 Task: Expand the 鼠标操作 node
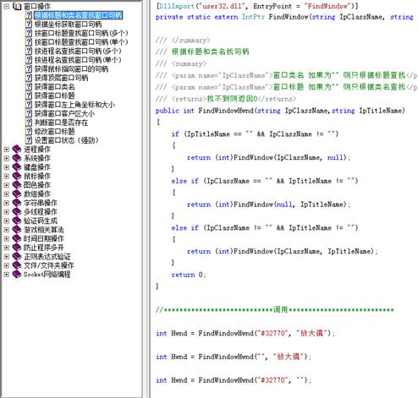pos(7,176)
